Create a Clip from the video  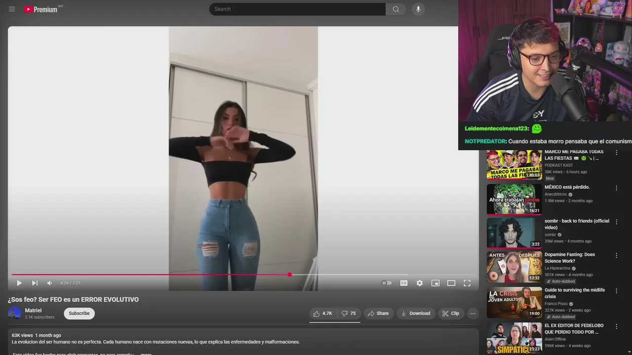(451, 314)
